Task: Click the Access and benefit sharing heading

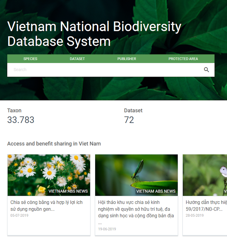Action: 54,144
